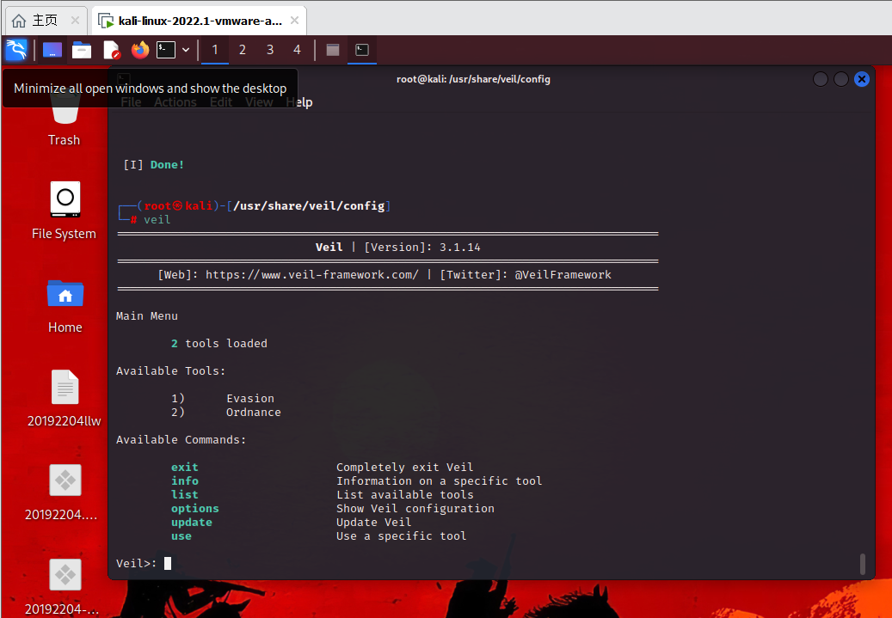
Task: Click Information on a specific tool text
Action: (440, 481)
